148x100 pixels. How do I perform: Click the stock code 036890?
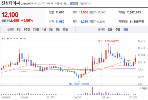coord(25,4)
